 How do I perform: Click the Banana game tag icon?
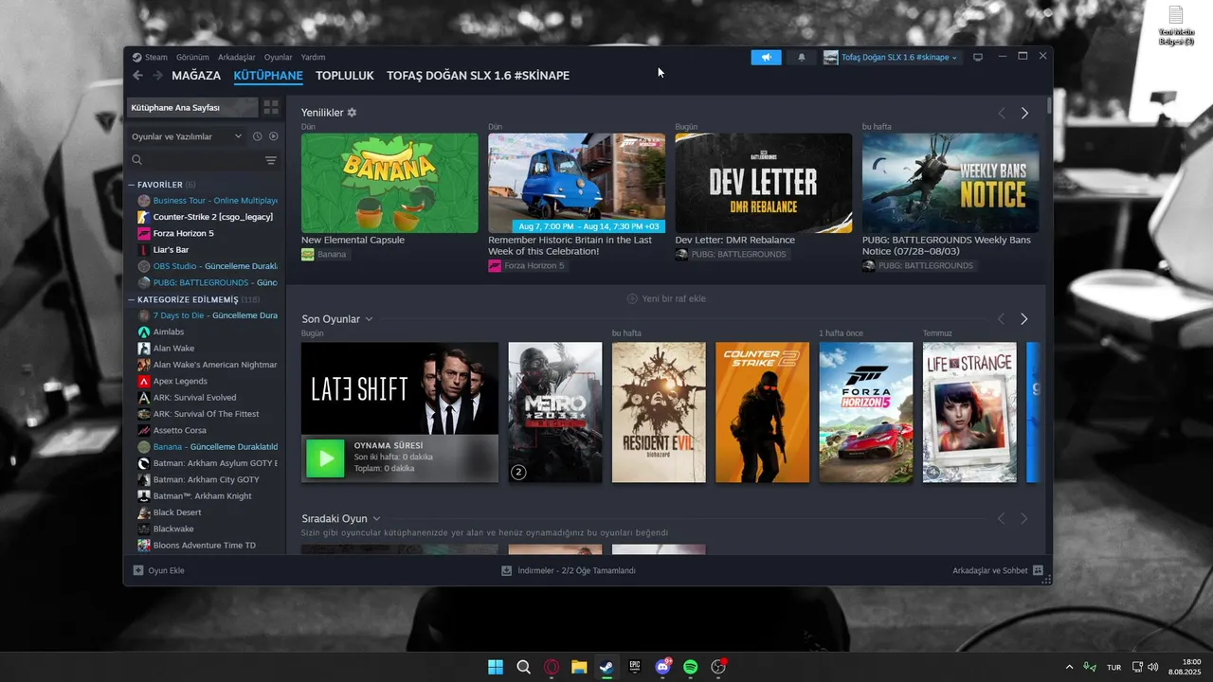308,254
